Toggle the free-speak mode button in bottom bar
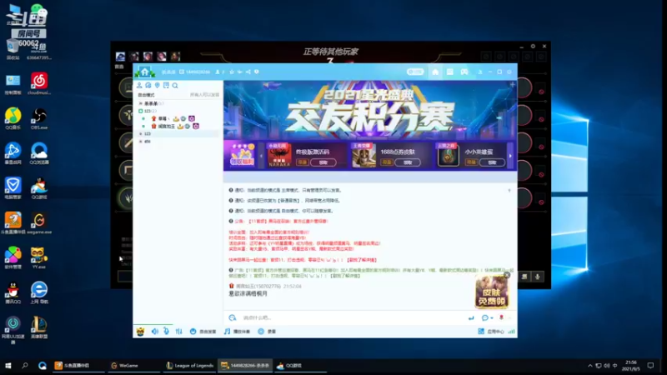 [x=203, y=331]
